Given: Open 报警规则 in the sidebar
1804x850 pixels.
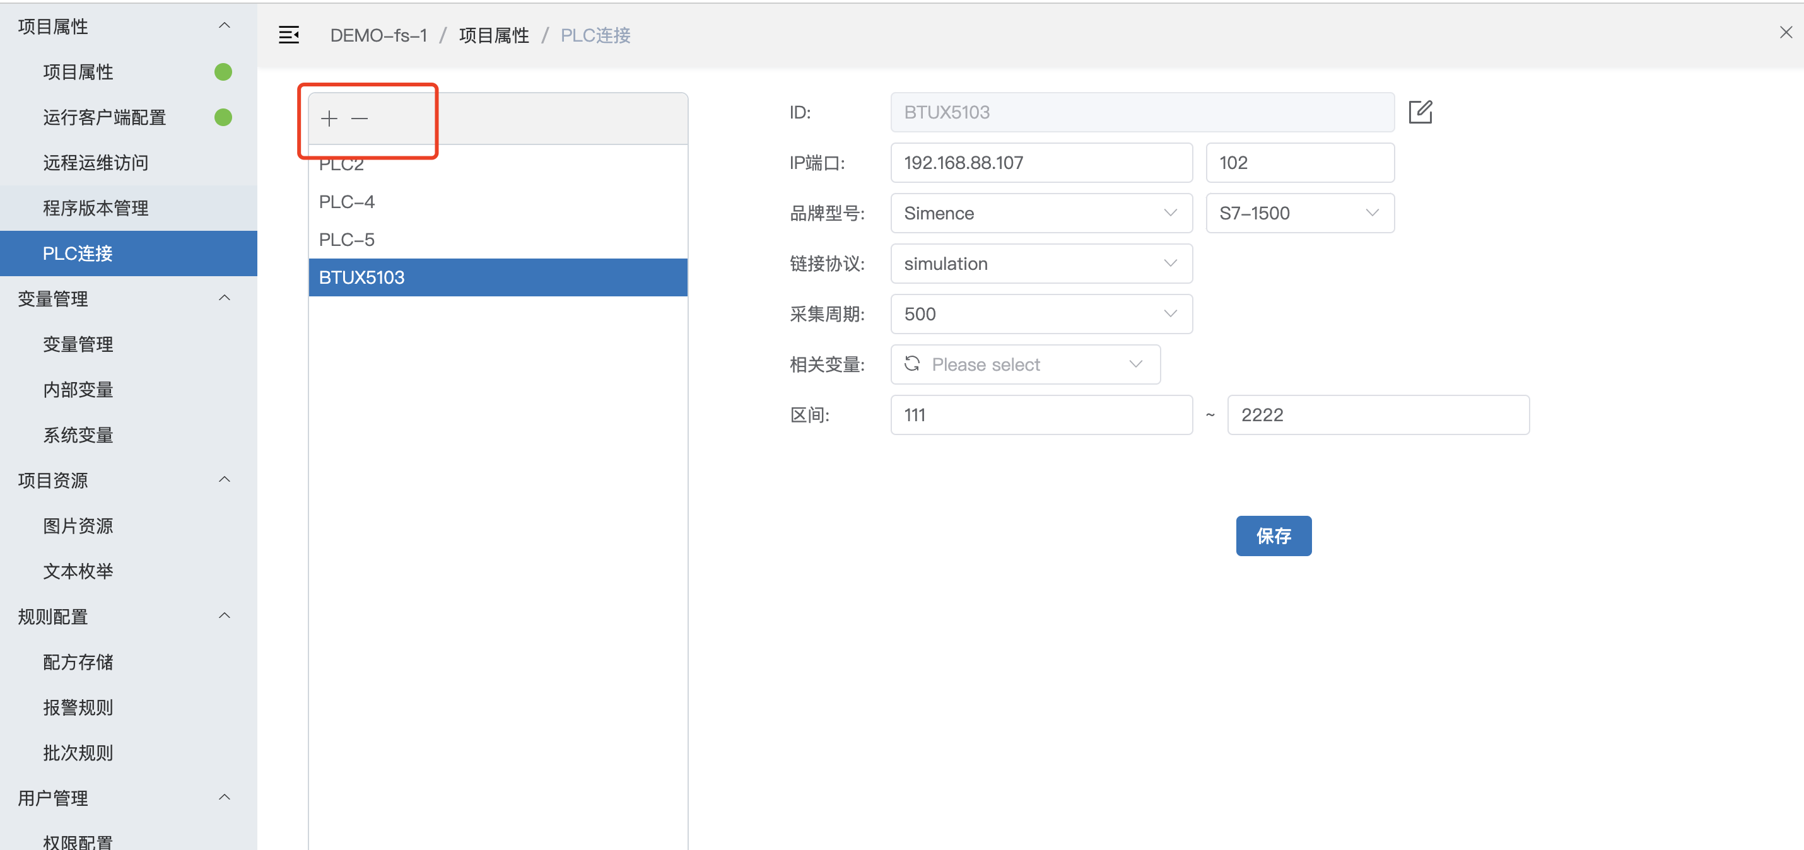Looking at the screenshot, I should (x=78, y=707).
